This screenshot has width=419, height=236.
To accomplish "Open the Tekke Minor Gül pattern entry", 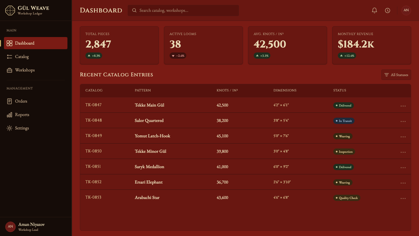I will point(151,151).
